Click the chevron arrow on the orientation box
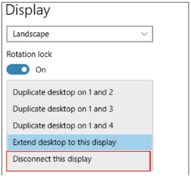 pyautogui.click(x=144, y=34)
